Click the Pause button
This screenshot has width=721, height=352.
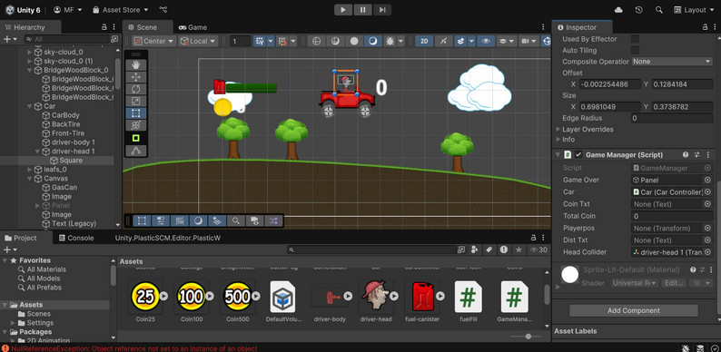(x=363, y=10)
